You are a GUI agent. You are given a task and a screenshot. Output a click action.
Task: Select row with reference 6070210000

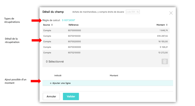tap(106, 52)
